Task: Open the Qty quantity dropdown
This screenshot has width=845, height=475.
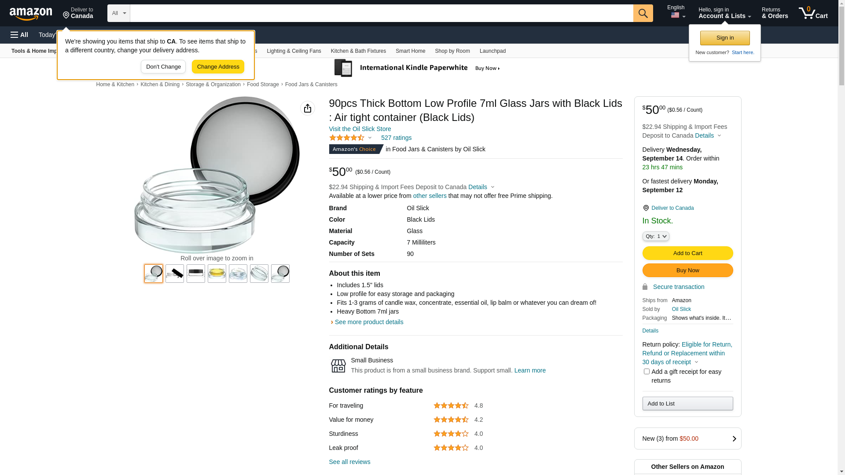Action: (656, 236)
